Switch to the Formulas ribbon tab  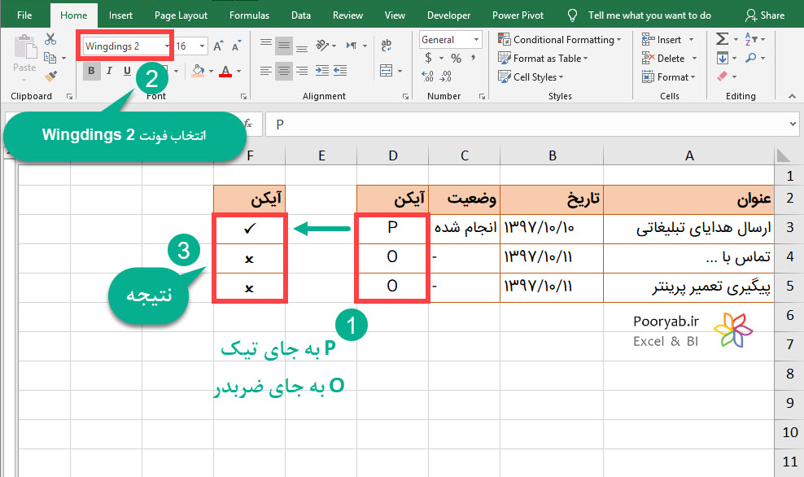click(249, 14)
